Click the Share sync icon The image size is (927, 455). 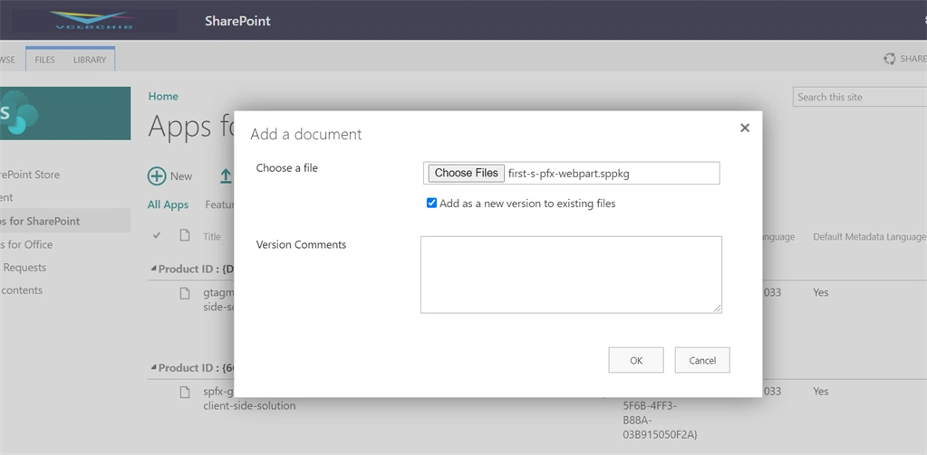[x=889, y=59]
